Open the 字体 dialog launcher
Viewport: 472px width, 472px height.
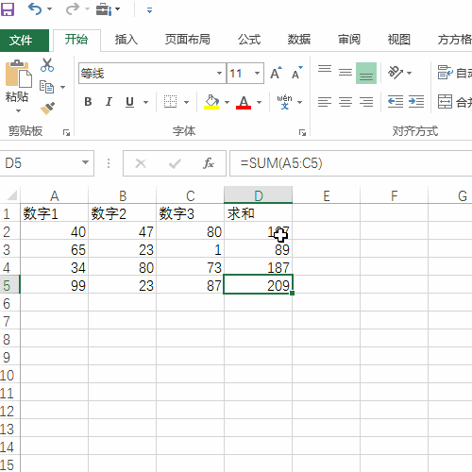pyautogui.click(x=302, y=133)
